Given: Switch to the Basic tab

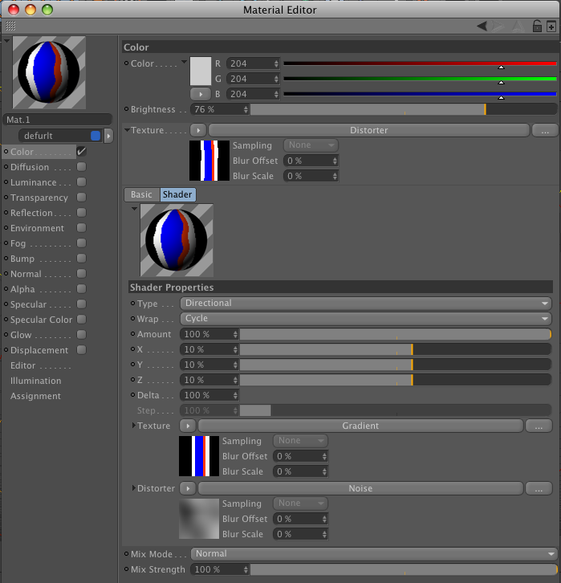Looking at the screenshot, I should coord(141,194).
